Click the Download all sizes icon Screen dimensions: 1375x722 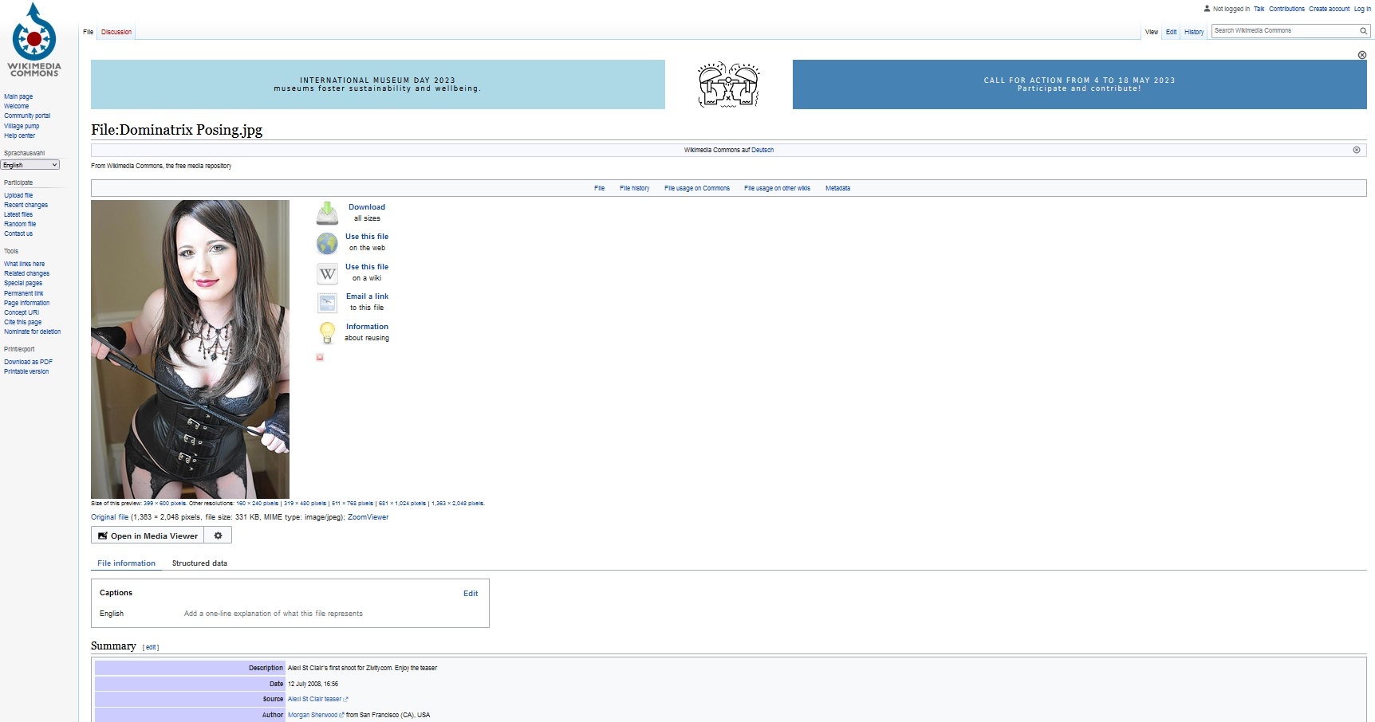point(327,213)
